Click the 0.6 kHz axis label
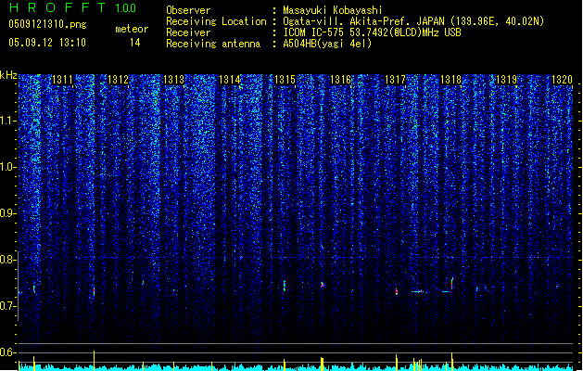Screen dimensions: 583x371 point(7,352)
